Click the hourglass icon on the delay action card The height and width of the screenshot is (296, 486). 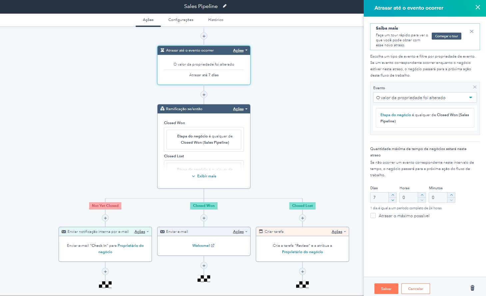(162, 50)
